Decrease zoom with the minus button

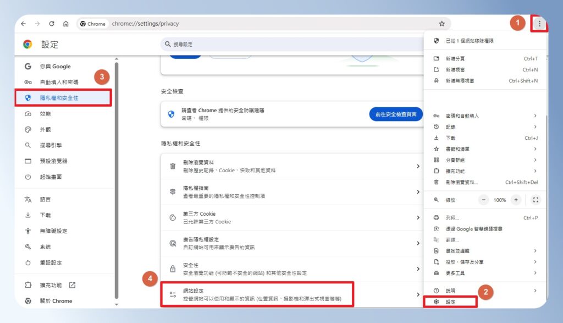[484, 200]
